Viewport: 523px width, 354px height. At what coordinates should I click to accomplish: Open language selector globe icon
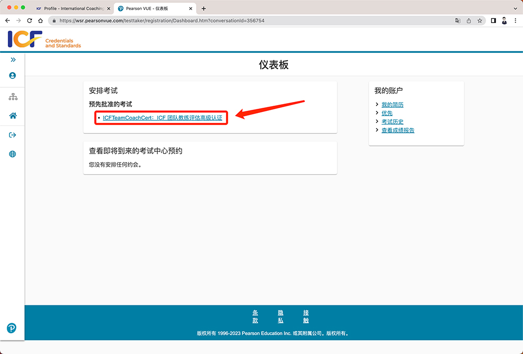(x=13, y=154)
